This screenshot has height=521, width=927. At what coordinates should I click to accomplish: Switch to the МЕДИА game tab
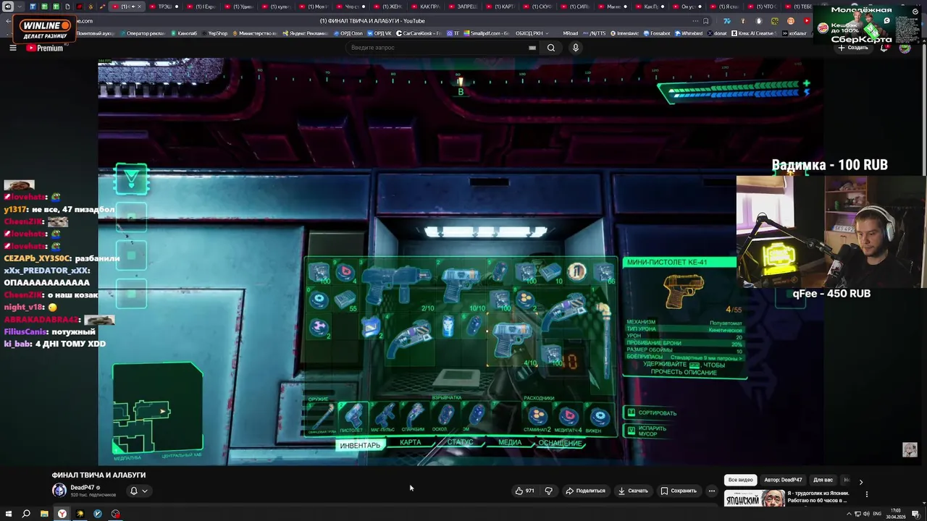tap(509, 442)
